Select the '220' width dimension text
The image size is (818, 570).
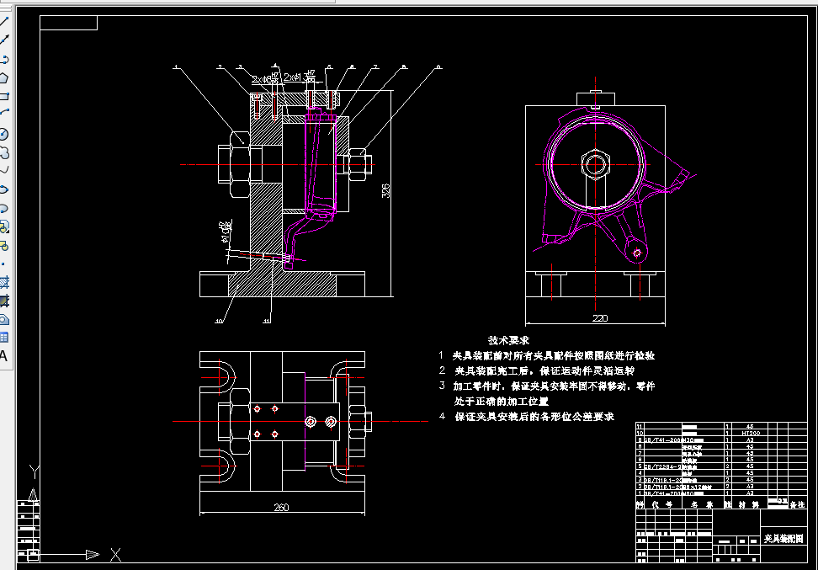point(600,318)
